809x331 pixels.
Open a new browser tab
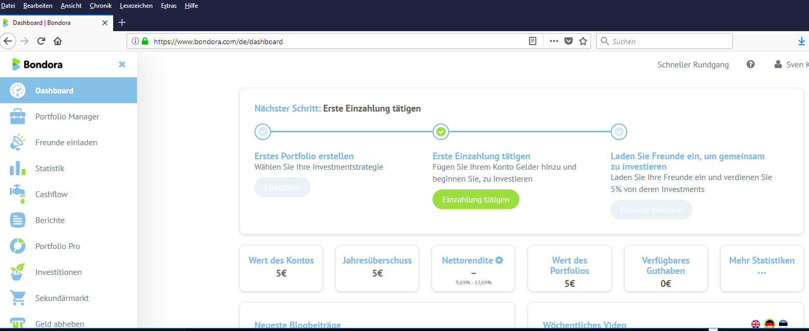122,22
